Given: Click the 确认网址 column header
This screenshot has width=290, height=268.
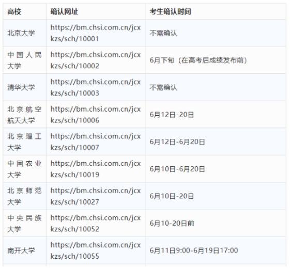Looking at the screenshot, I should (x=64, y=12).
